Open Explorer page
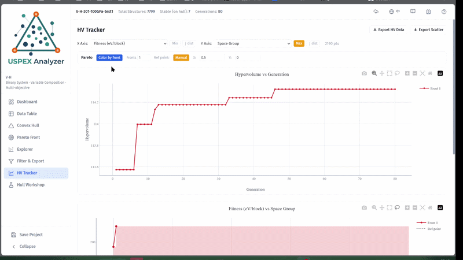463x260 pixels. click(36, 149)
